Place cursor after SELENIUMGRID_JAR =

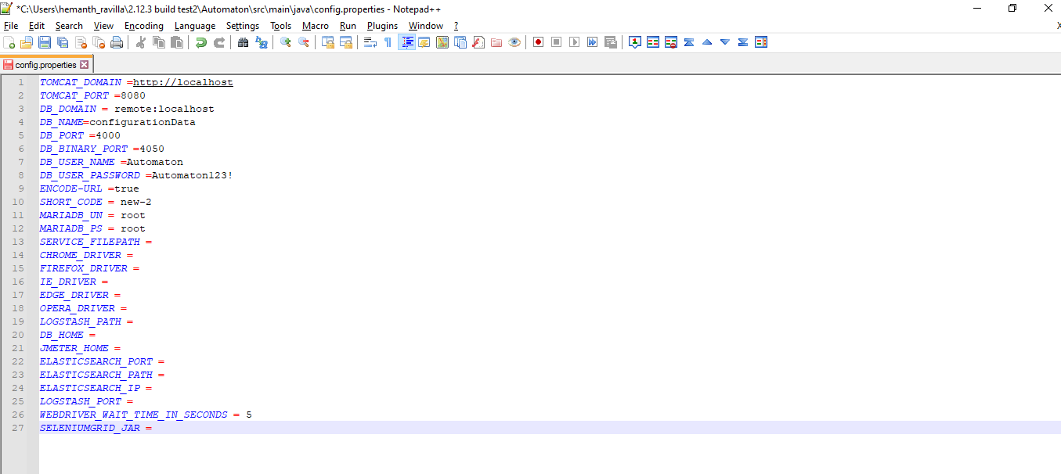click(153, 428)
